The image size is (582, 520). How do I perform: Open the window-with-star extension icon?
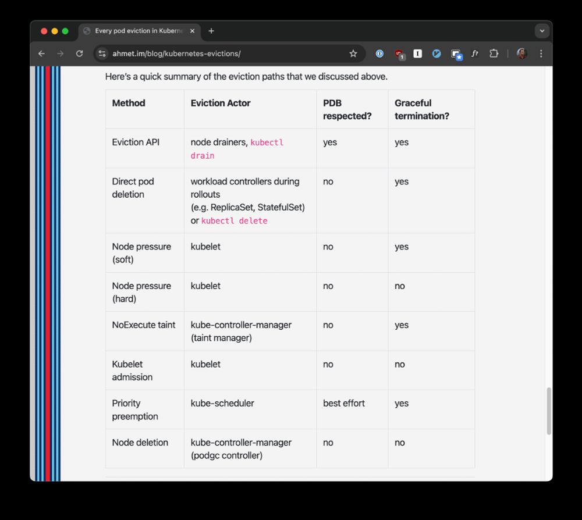[x=456, y=54]
